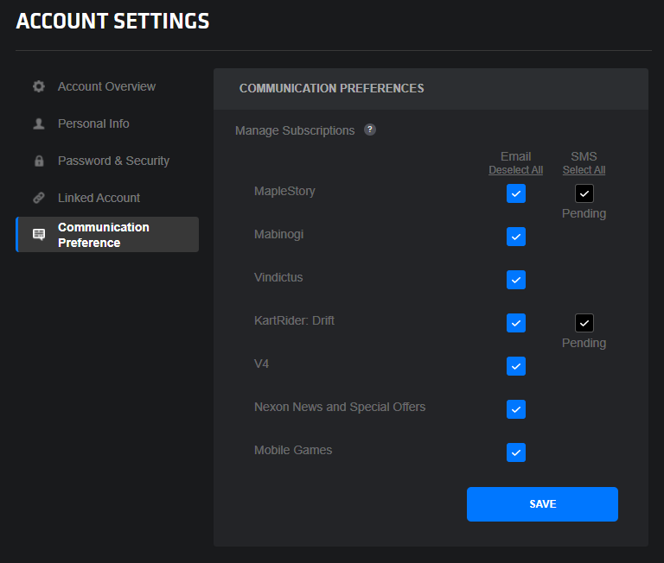This screenshot has width=664, height=563.
Task: Click the MapleStory row label
Action: pyautogui.click(x=284, y=191)
